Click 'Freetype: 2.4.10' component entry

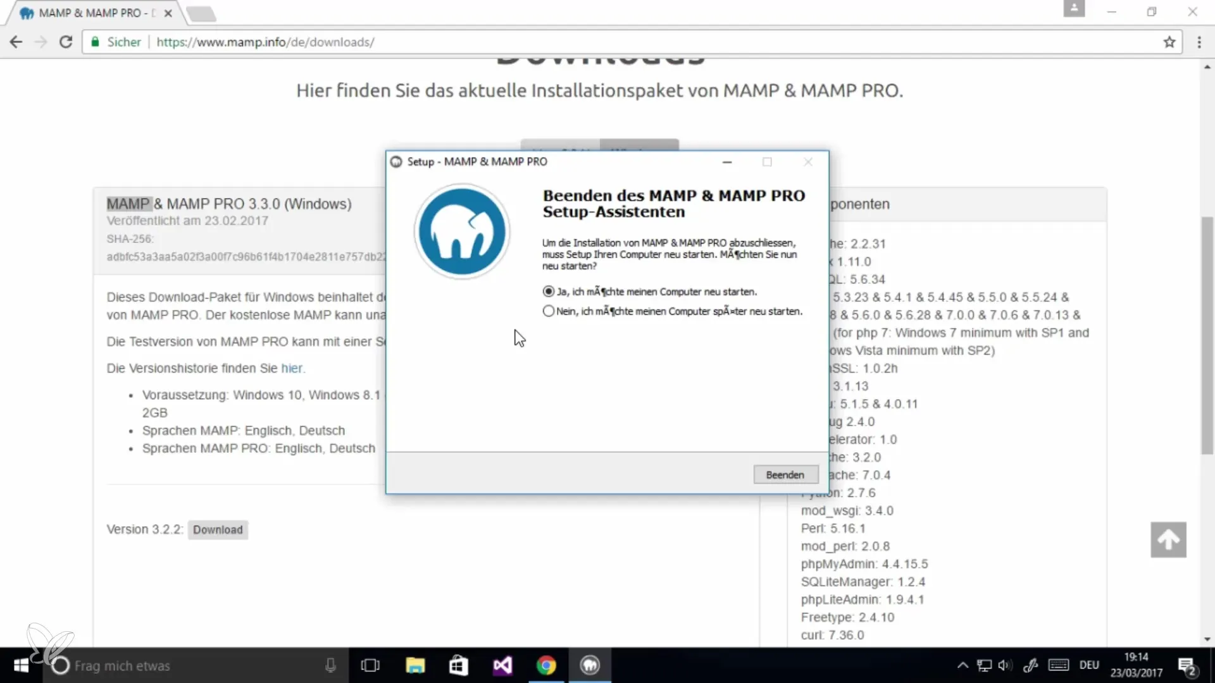847,617
